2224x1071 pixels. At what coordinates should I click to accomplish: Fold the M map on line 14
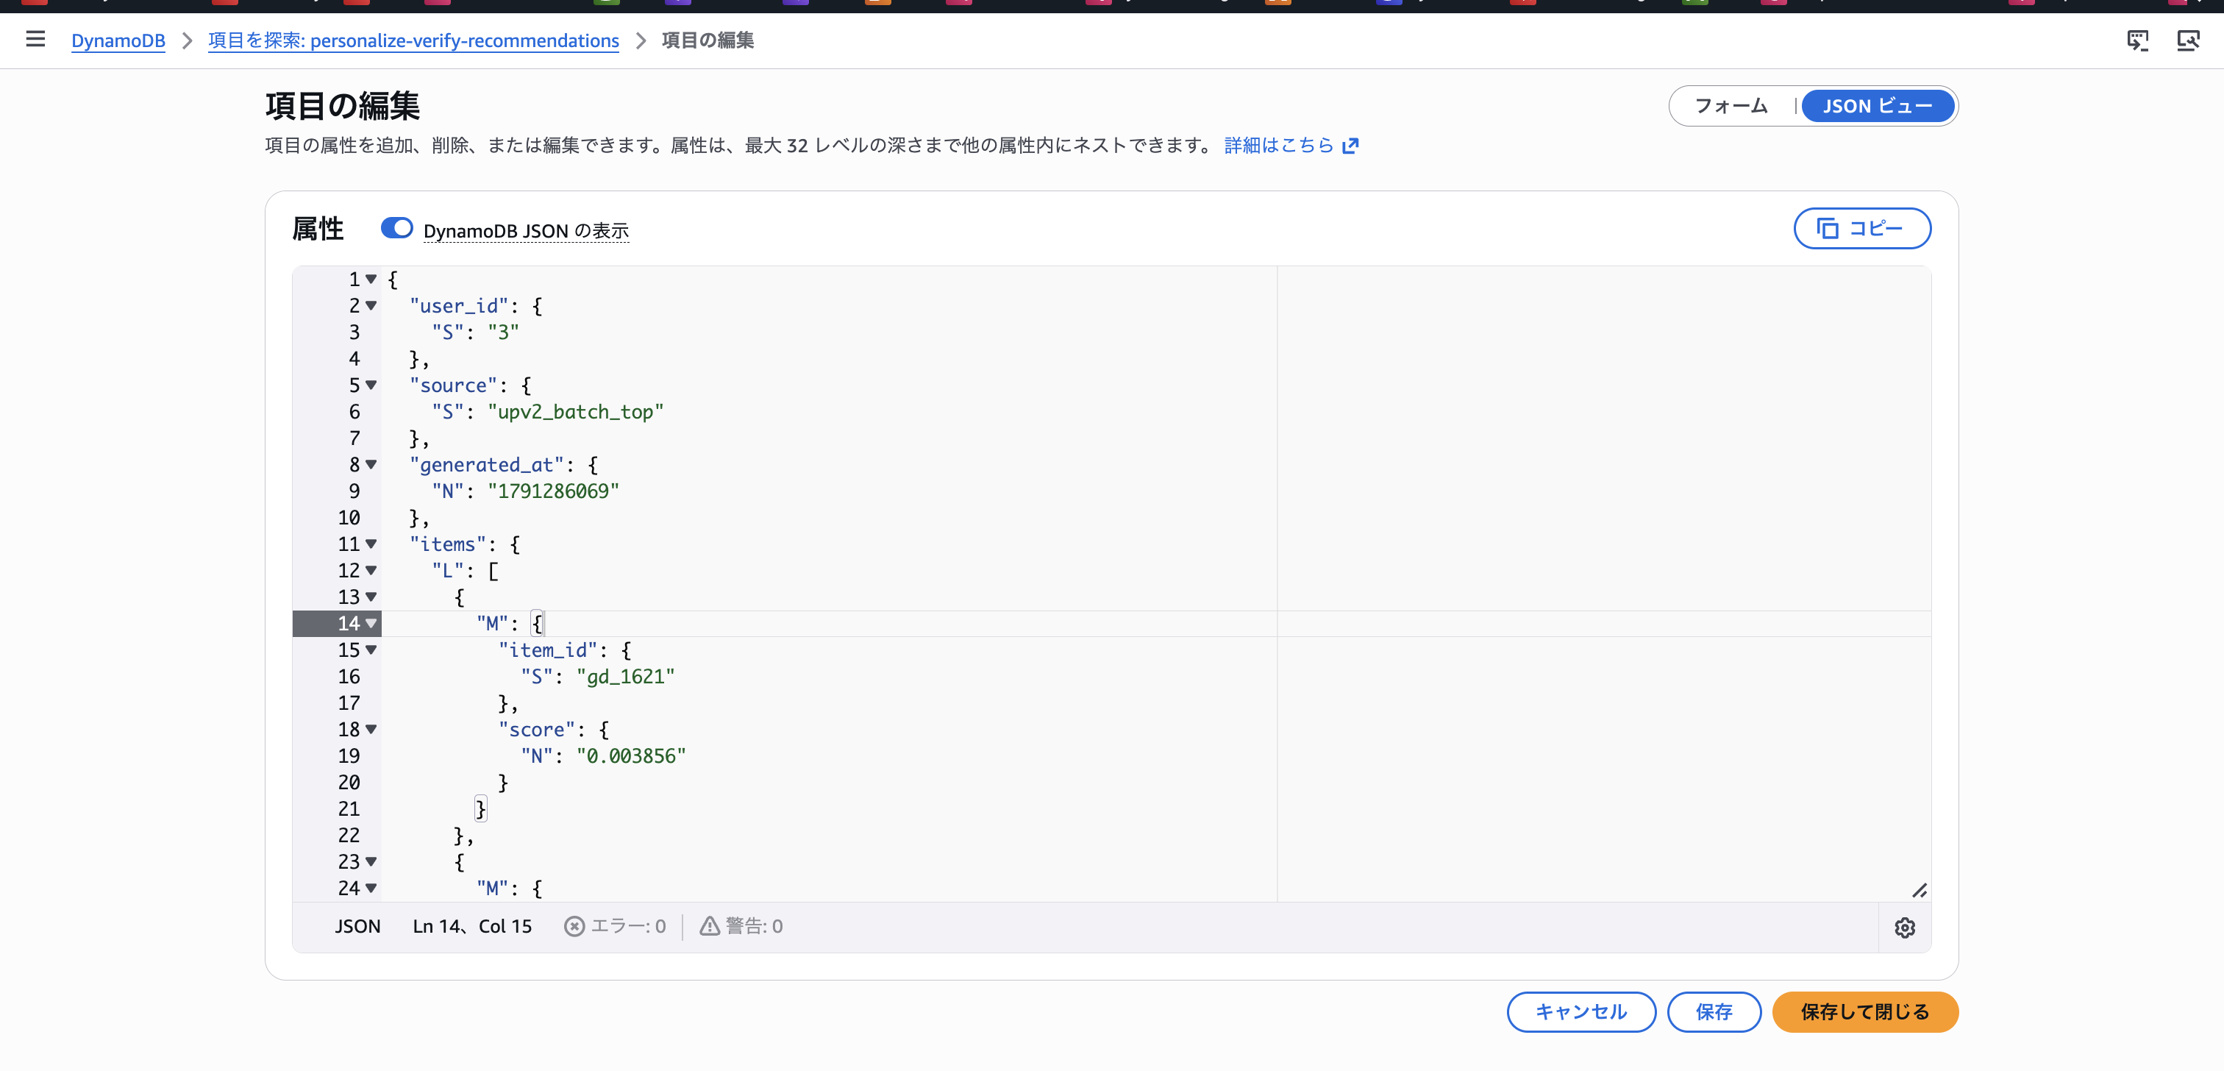coord(371,624)
